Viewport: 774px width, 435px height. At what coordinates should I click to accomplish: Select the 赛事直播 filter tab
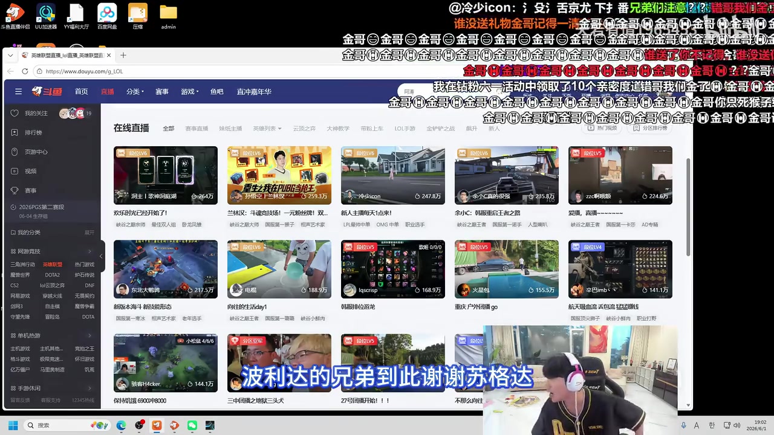[x=197, y=128]
